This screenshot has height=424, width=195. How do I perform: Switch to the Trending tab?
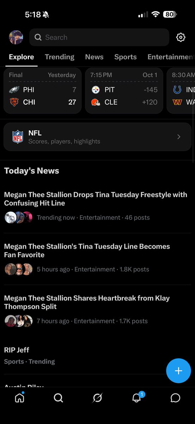pos(60,57)
